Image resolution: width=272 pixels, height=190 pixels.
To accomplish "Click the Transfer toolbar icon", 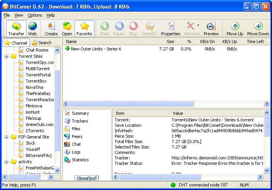I will click(16, 29).
